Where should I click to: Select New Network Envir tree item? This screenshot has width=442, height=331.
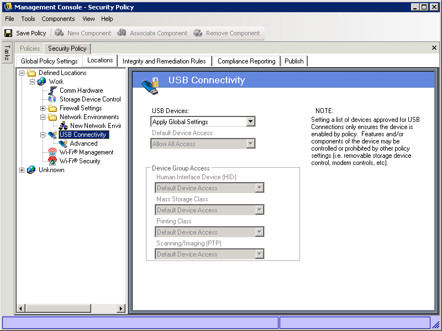click(96, 126)
